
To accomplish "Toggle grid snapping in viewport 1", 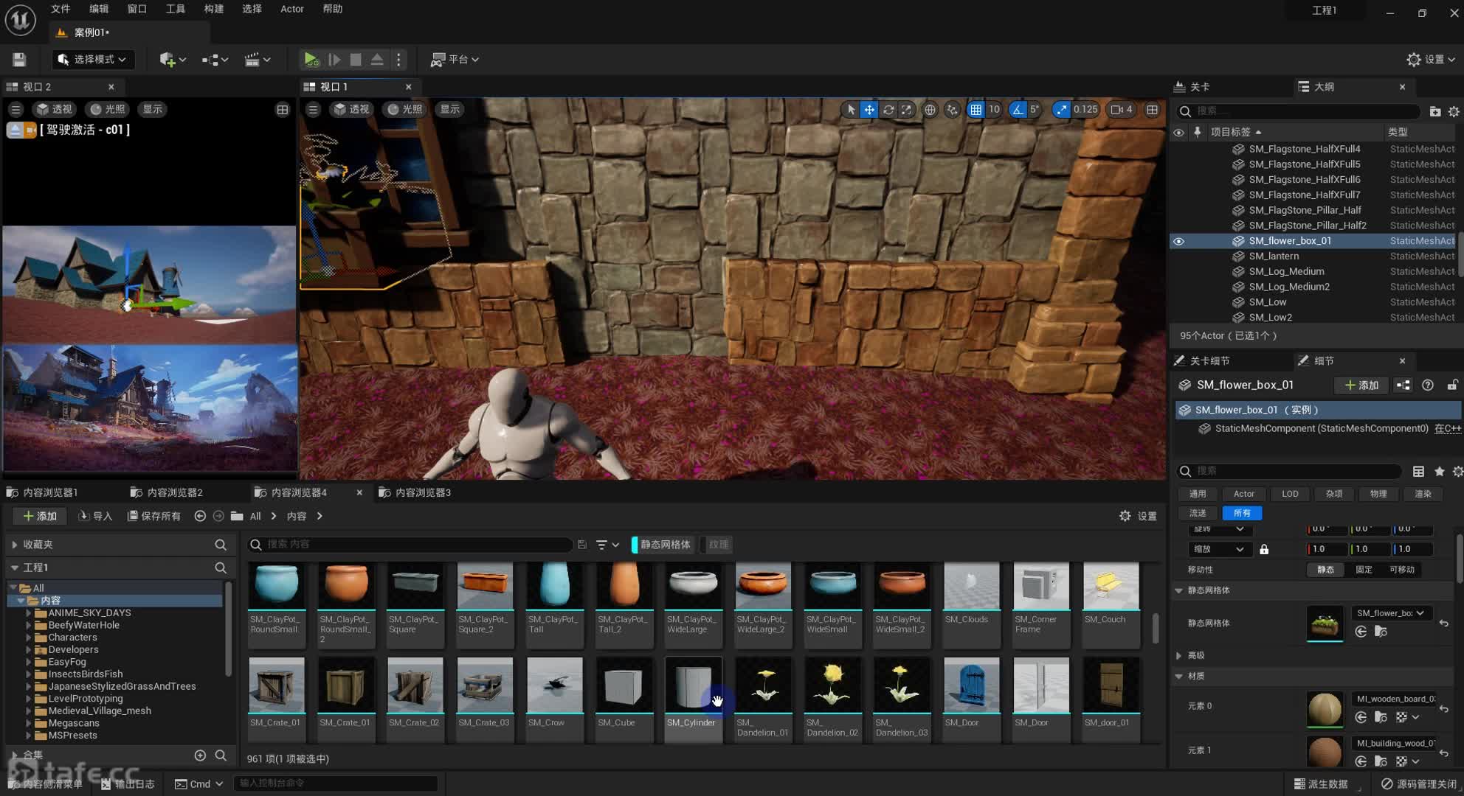I will pyautogui.click(x=976, y=110).
